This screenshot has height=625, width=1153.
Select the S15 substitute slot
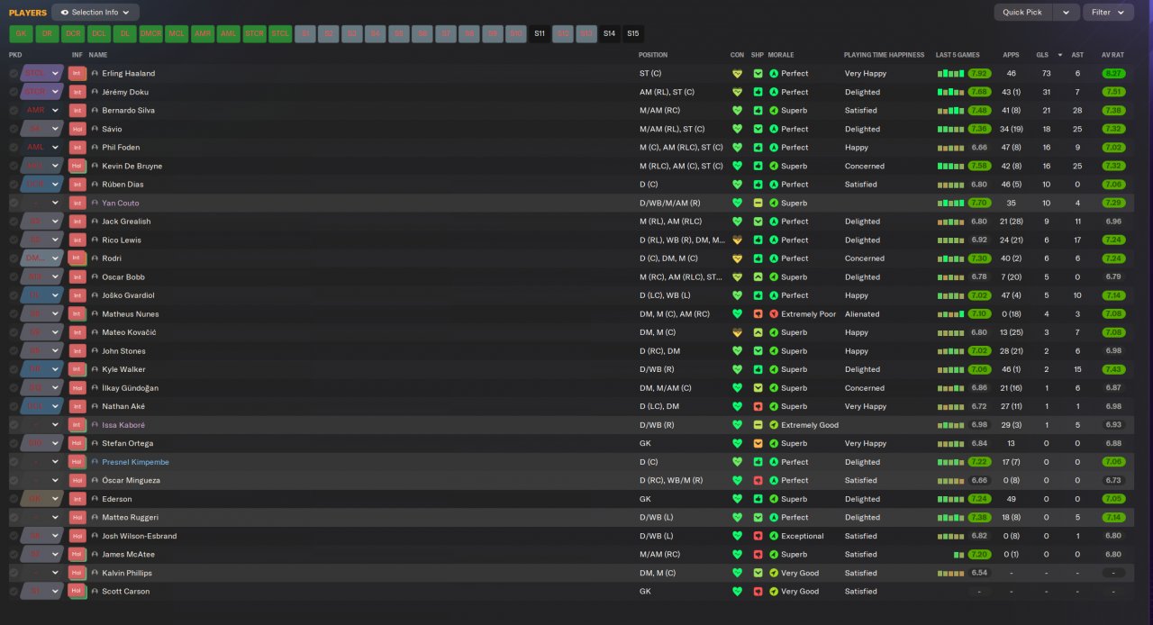(633, 33)
